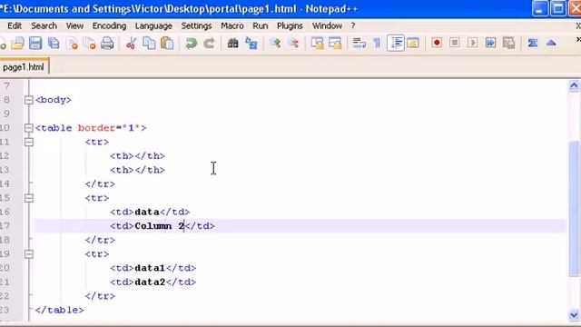Click the <body> tag text

(53, 100)
